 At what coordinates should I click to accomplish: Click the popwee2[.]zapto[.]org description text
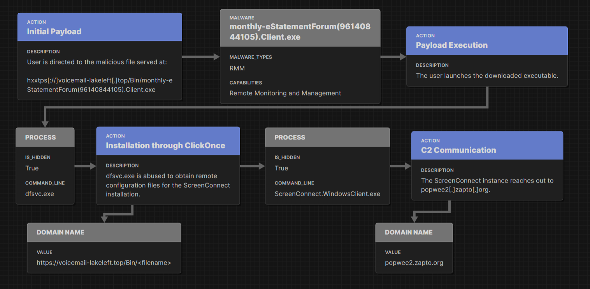[x=487, y=185]
